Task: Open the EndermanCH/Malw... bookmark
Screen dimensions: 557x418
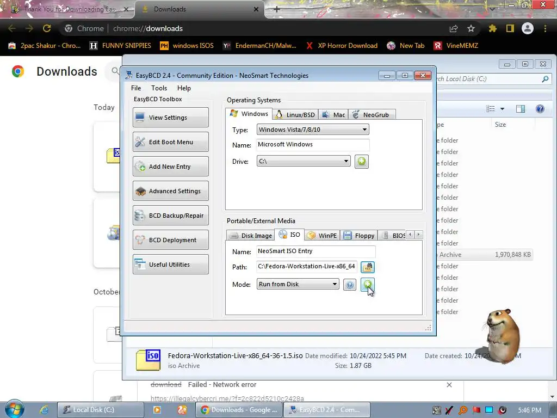Action: point(260,46)
